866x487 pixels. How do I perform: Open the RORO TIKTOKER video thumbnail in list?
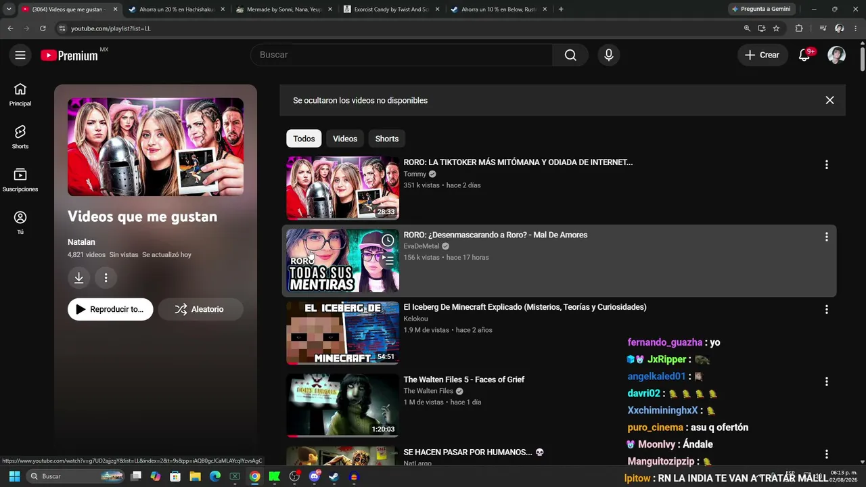click(x=342, y=188)
